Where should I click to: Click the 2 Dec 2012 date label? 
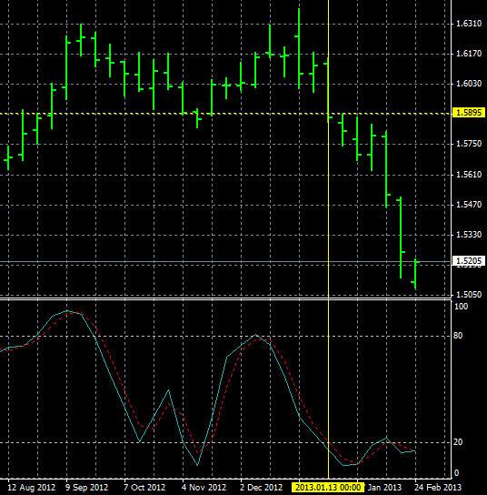[261, 488]
